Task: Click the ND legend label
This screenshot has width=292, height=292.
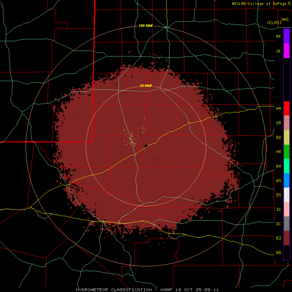Action: tap(278, 253)
